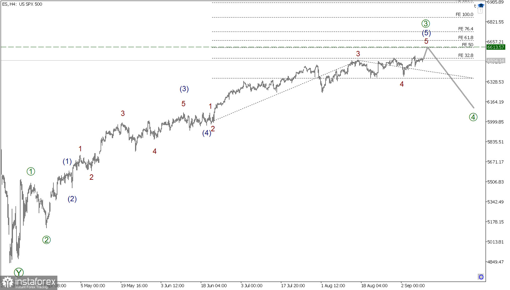Viewport: 510px width, 290px height.
Task: Select the blue (3) wave label
Action: [x=184, y=89]
